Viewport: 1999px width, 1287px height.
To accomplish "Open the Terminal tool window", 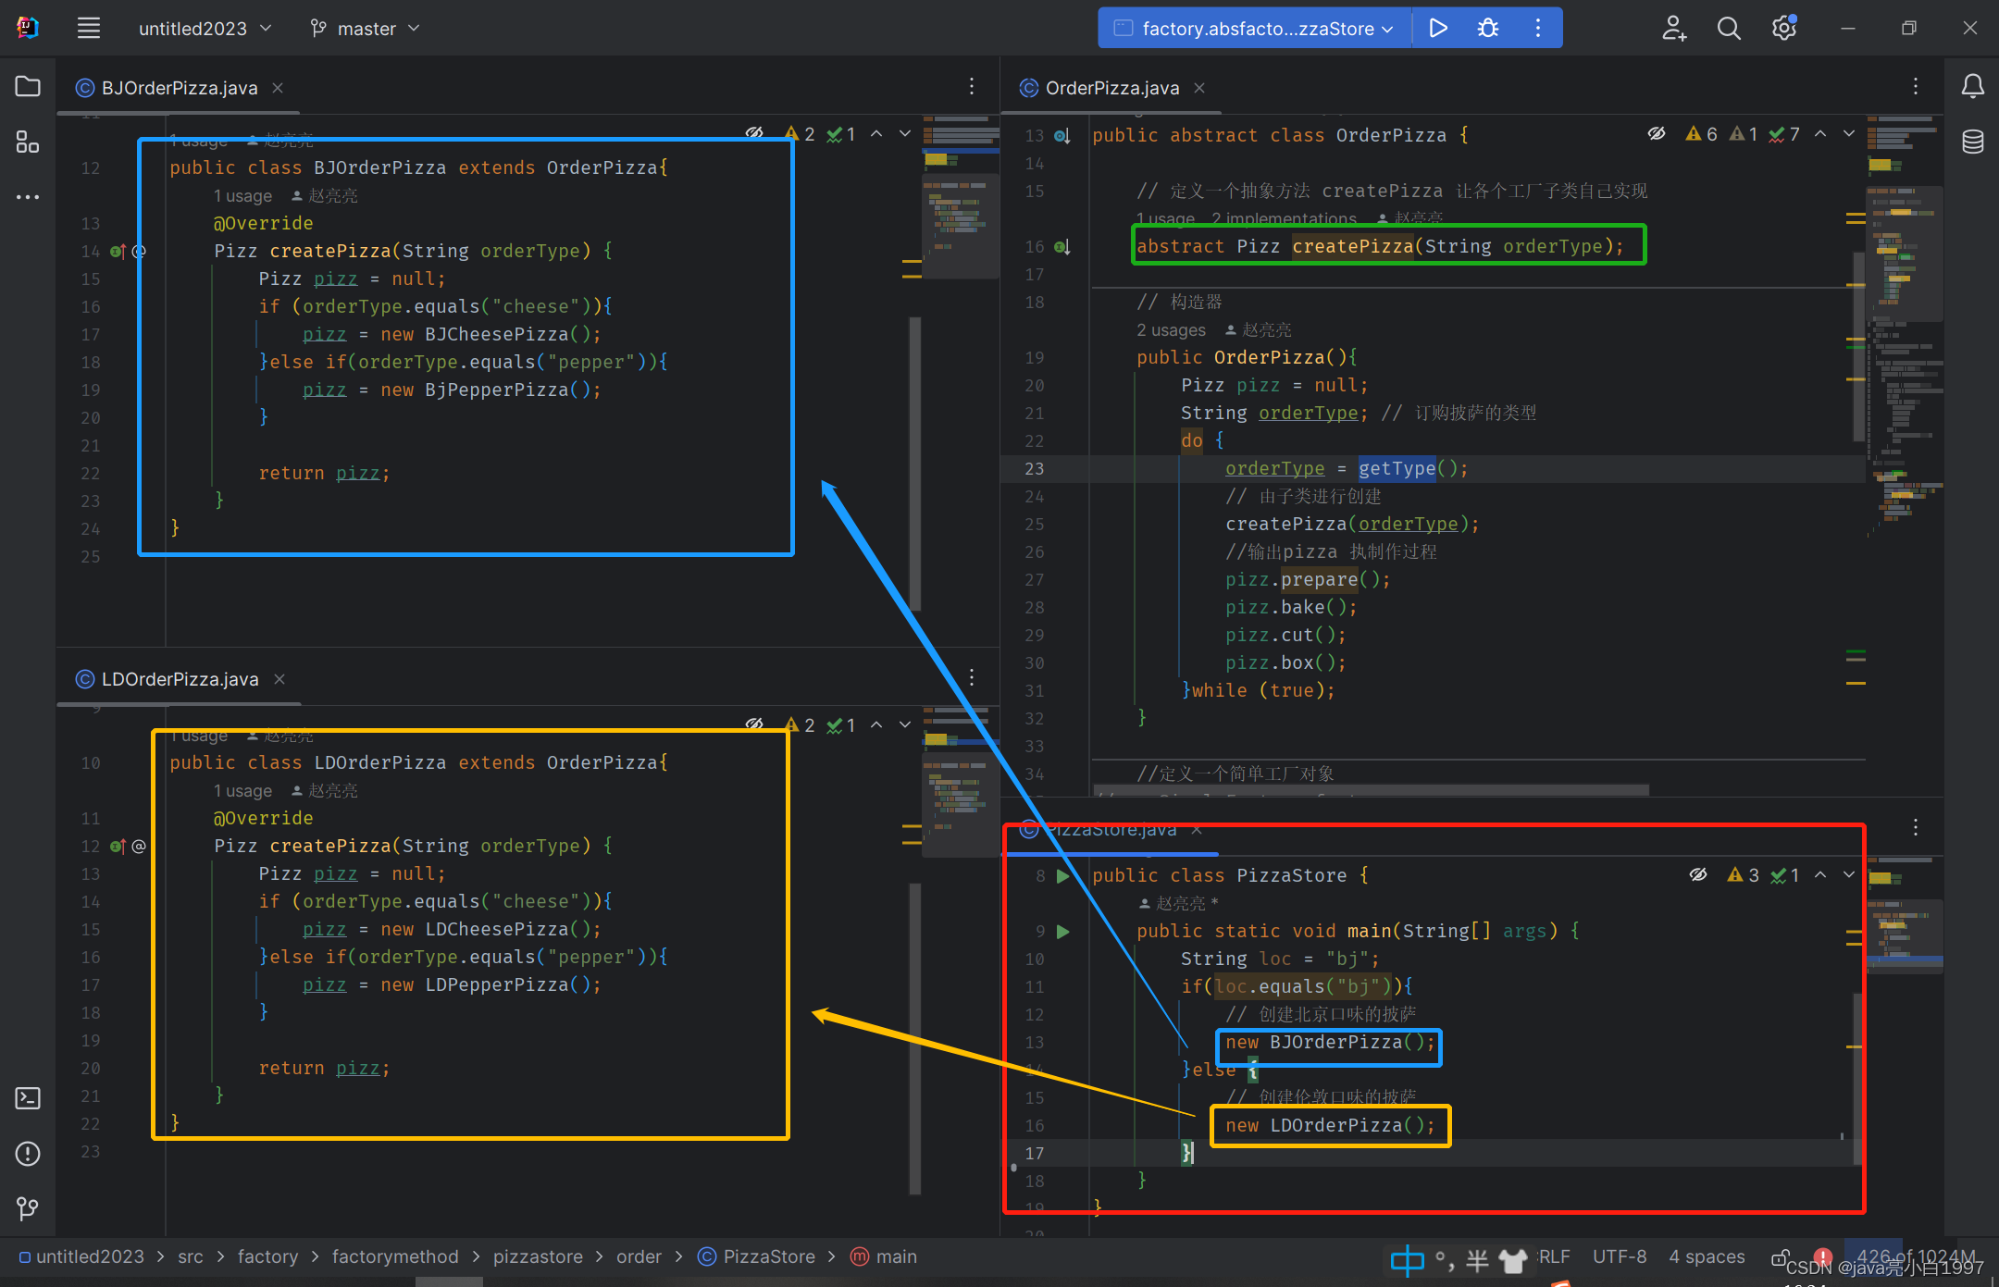I will pyautogui.click(x=28, y=1098).
